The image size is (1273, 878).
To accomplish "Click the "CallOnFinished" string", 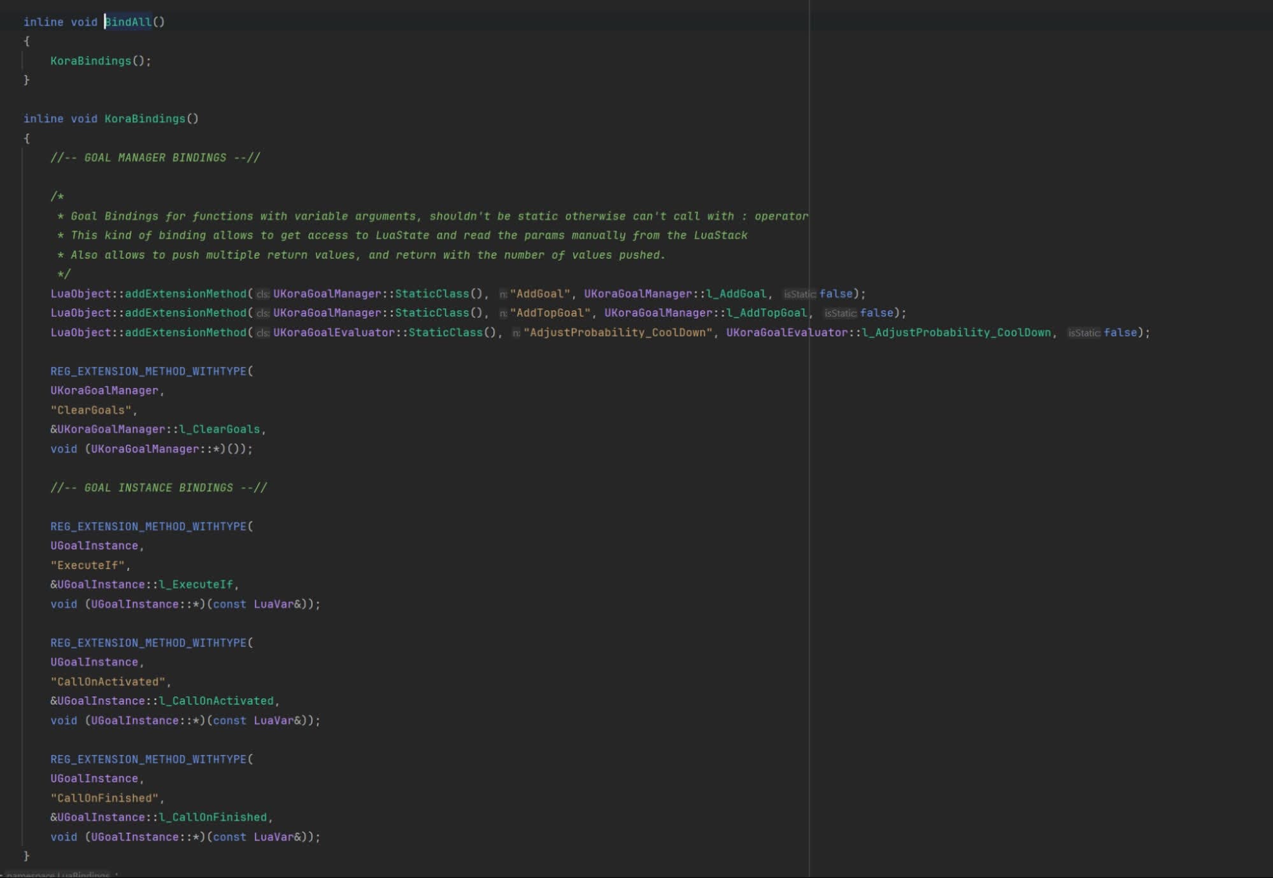I will click(x=104, y=798).
